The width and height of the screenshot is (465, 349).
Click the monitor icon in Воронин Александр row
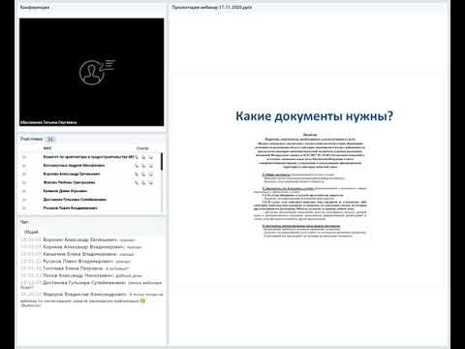(151, 174)
